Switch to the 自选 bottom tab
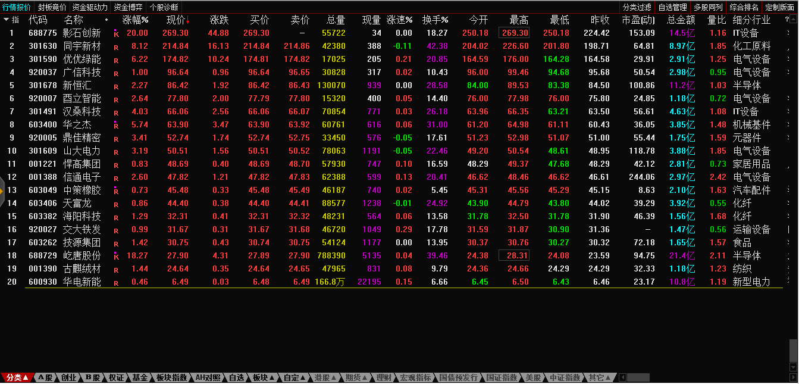This screenshot has width=799, height=384. (236, 377)
